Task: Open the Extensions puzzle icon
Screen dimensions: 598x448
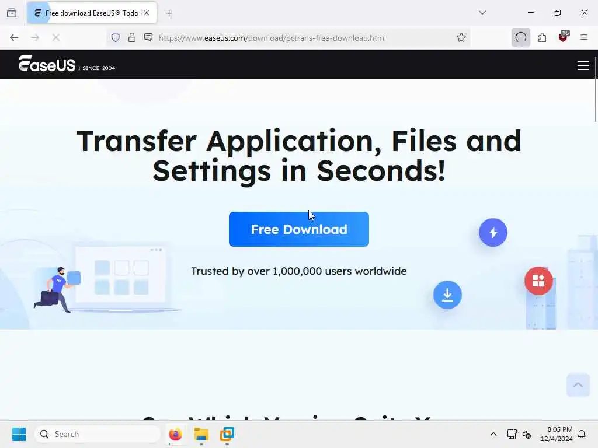Action: (x=542, y=37)
